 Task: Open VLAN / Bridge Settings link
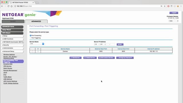pos(11,83)
